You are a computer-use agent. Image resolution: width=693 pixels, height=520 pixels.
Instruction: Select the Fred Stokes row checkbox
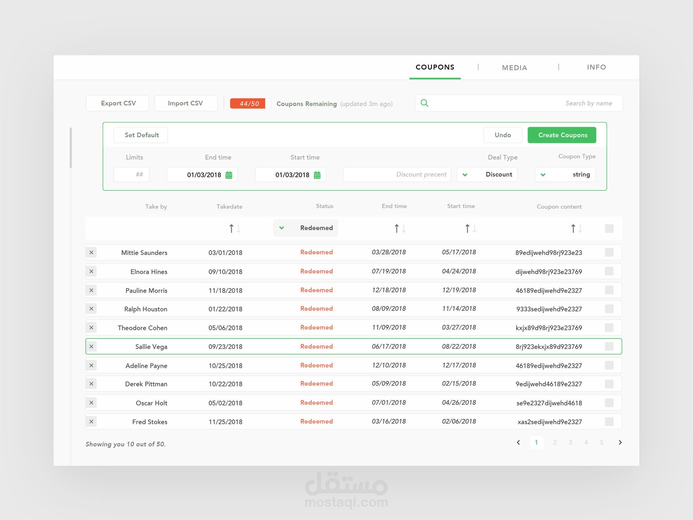[x=609, y=421]
